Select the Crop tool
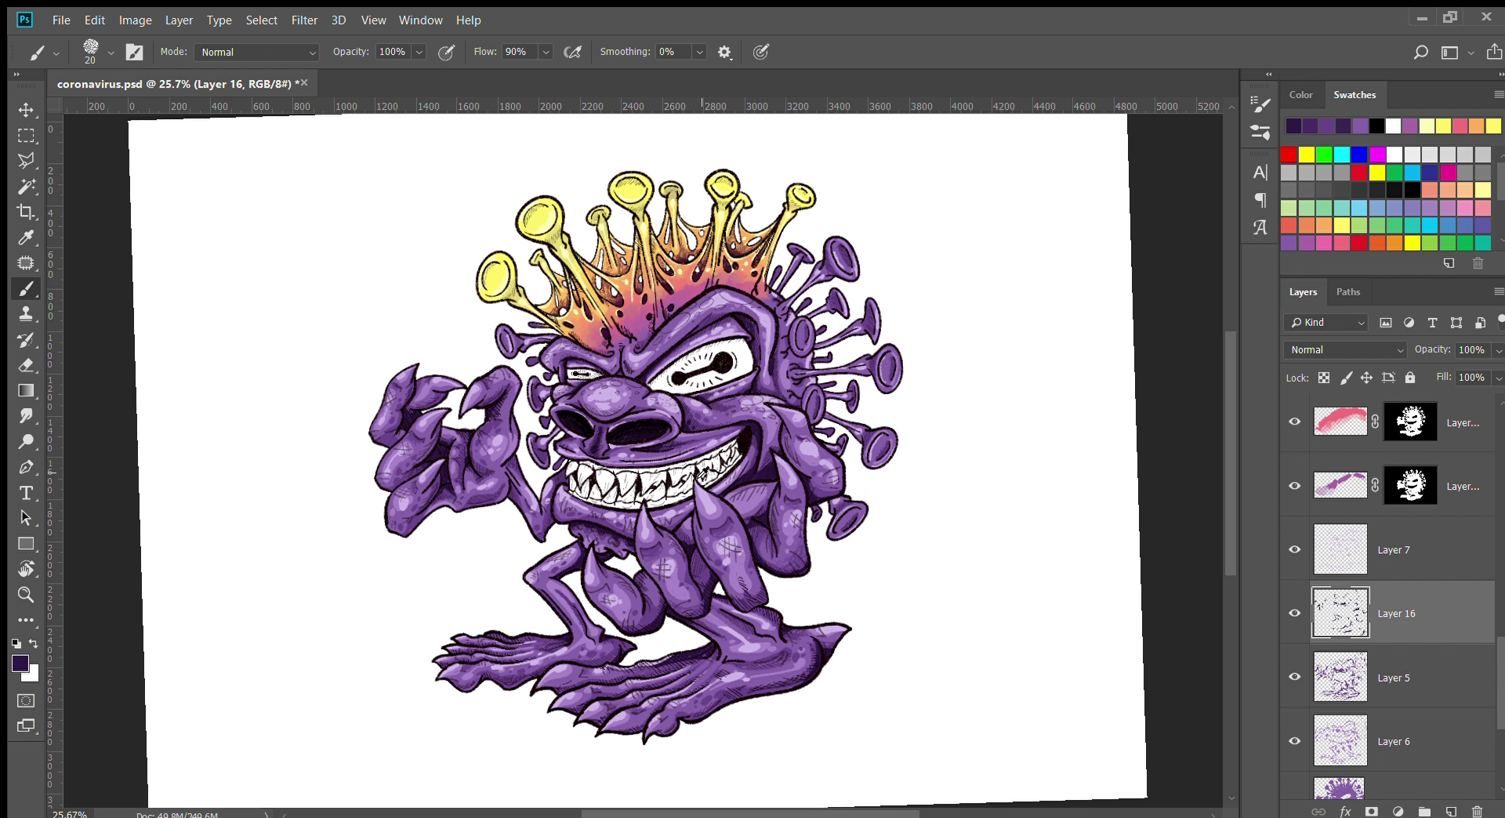This screenshot has height=818, width=1505. 26,212
